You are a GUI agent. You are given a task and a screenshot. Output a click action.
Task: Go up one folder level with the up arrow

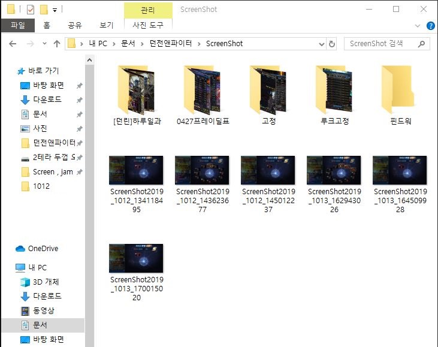(57, 44)
